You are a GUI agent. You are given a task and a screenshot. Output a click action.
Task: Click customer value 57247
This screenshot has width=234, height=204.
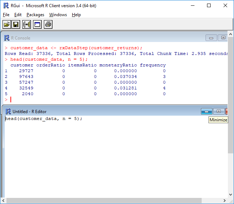[x=26, y=82]
